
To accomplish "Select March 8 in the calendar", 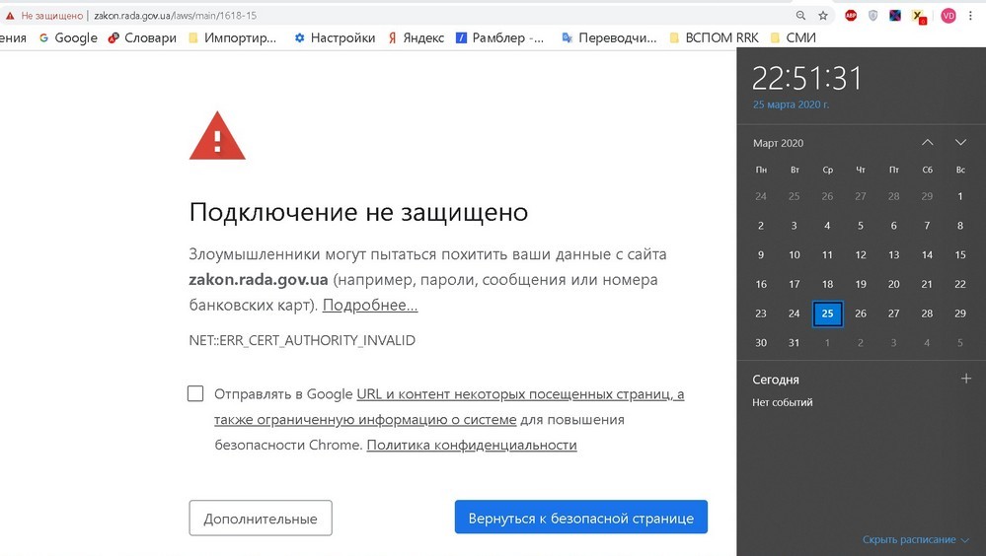I will click(x=960, y=226).
